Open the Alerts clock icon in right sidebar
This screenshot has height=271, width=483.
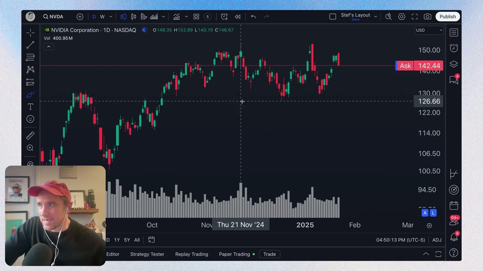(454, 48)
